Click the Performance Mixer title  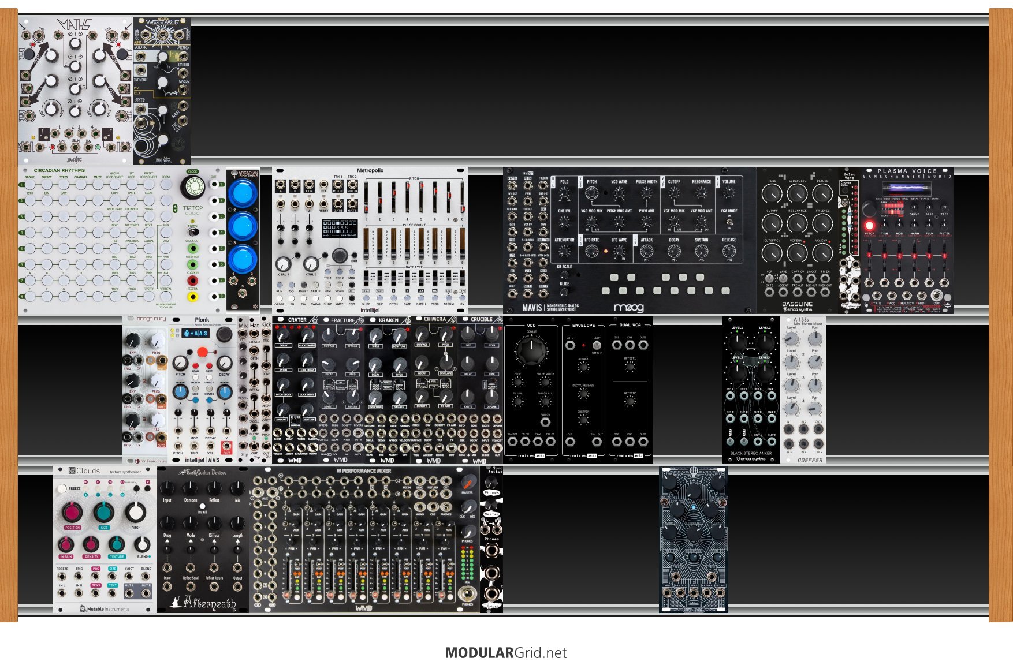click(364, 471)
